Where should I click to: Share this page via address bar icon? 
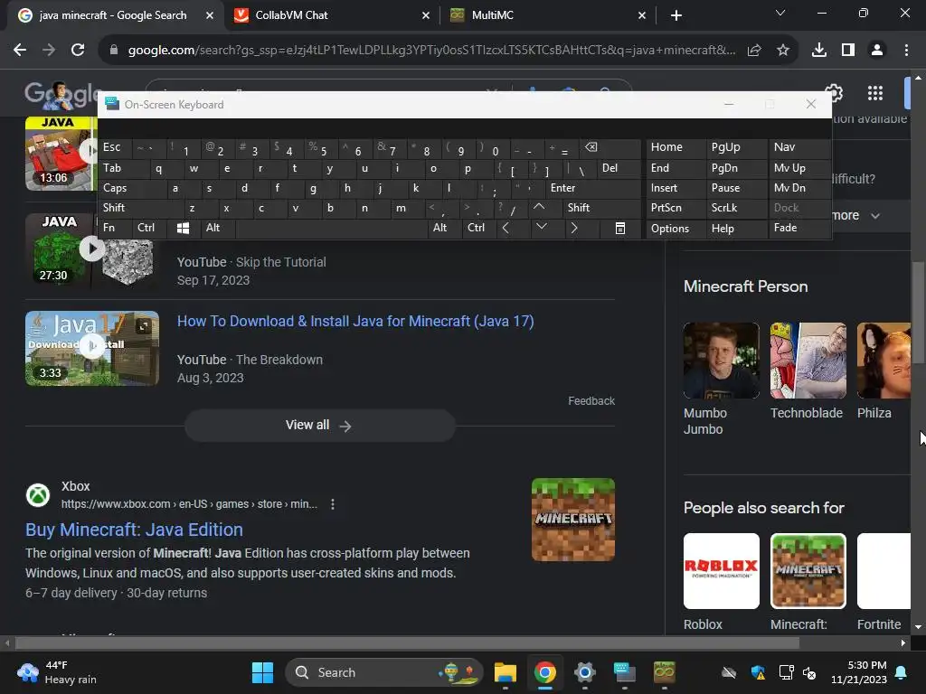754,51
